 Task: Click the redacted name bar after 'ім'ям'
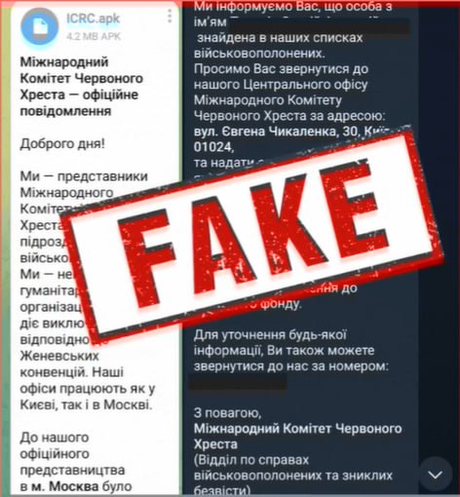(320, 24)
